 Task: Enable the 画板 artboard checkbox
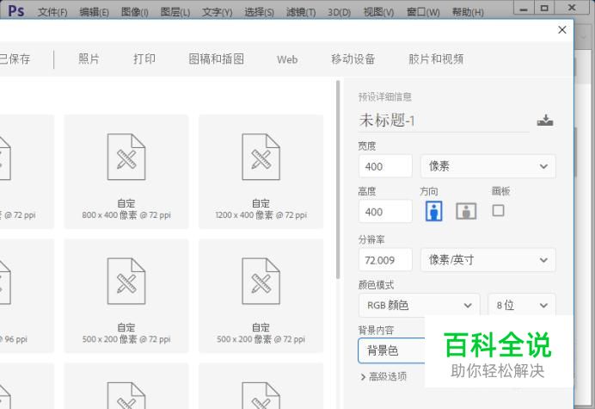498,210
